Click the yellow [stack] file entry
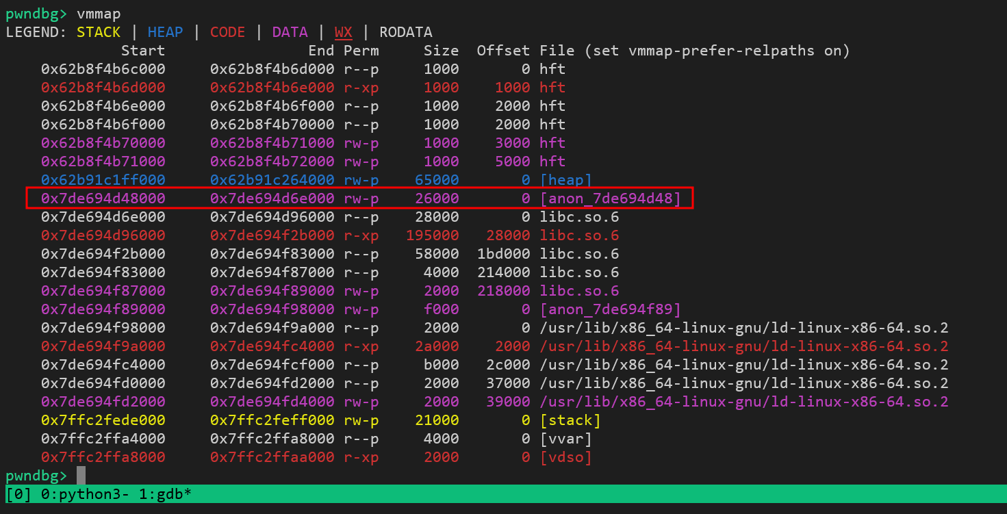The image size is (1007, 514). (570, 420)
